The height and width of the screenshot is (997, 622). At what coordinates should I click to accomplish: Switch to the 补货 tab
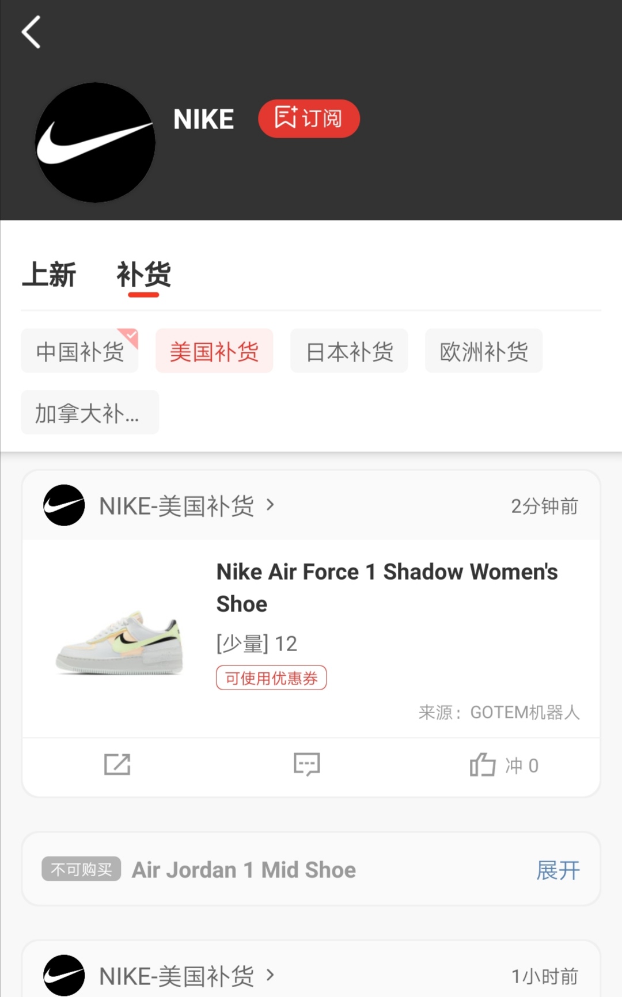click(x=143, y=275)
